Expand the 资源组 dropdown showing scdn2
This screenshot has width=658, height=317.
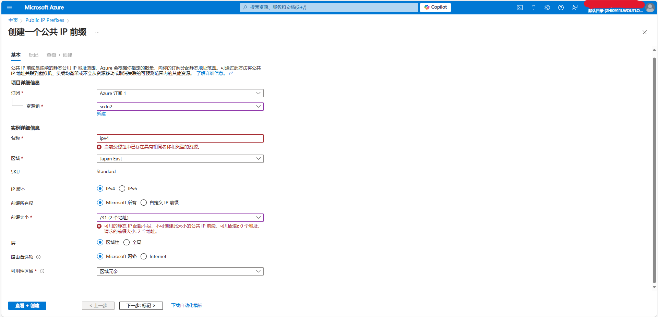180,107
